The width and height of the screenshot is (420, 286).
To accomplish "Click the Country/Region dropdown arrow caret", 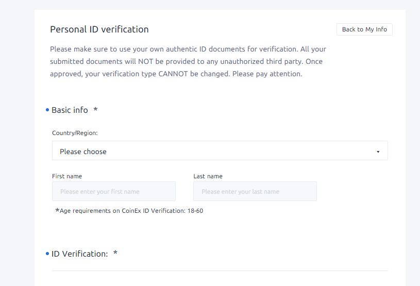I will [x=378, y=152].
